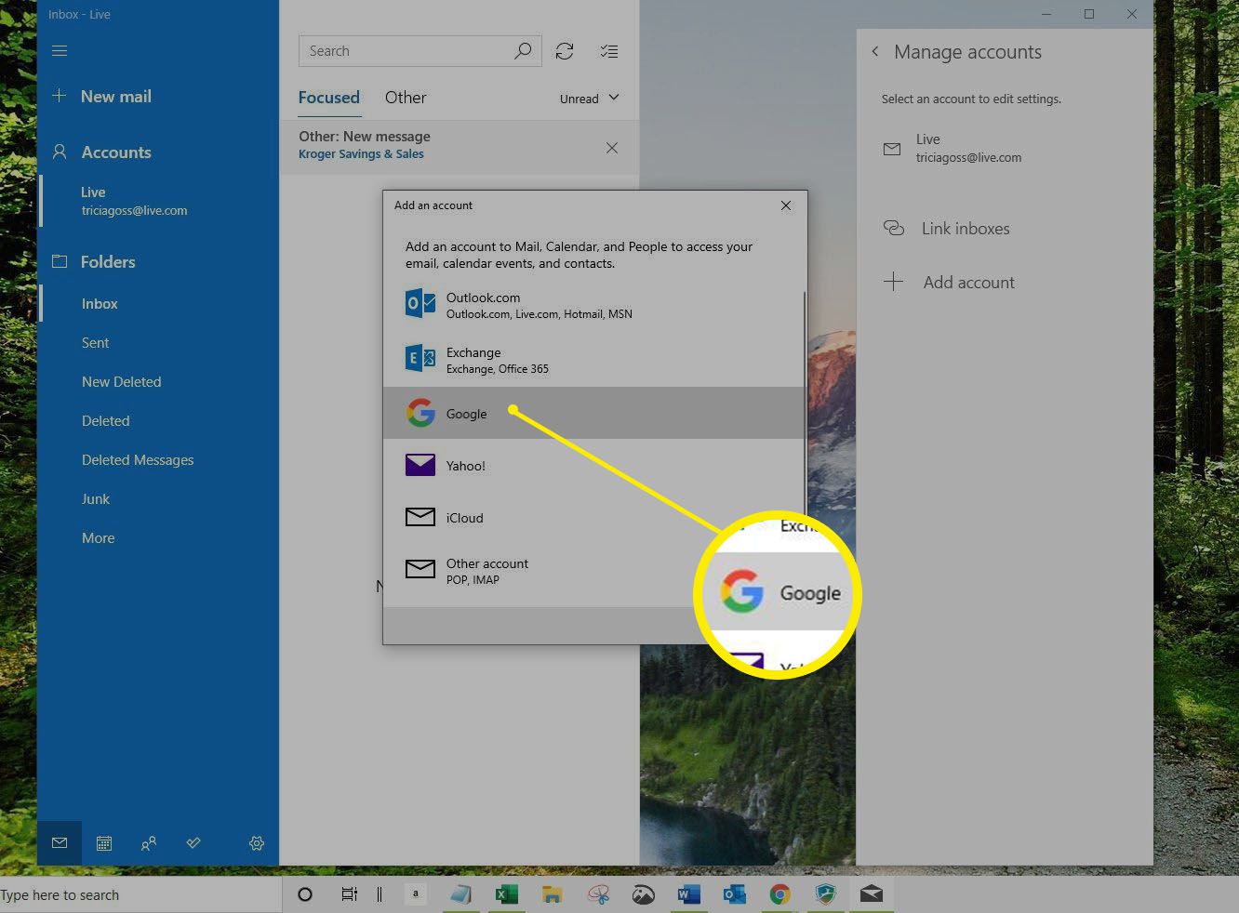
Task: Open the New Deleted folder
Action: [121, 382]
